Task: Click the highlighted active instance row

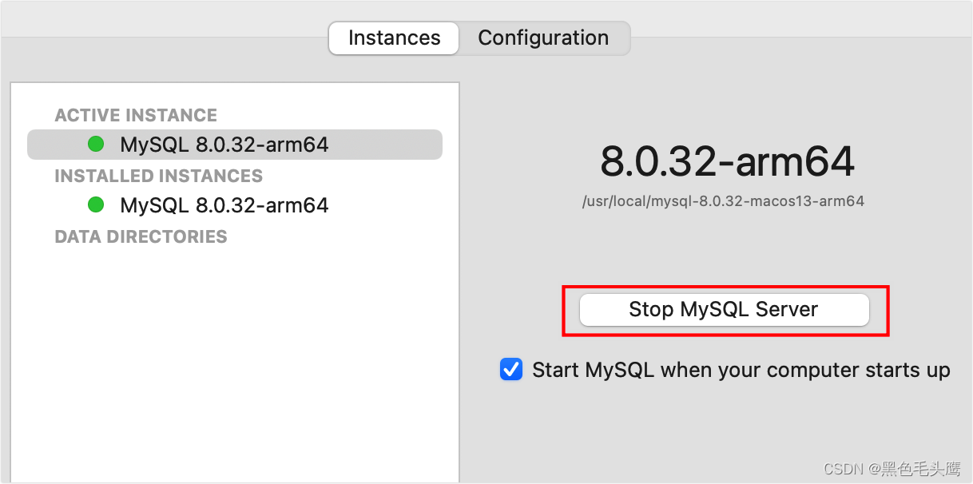Action: (234, 144)
